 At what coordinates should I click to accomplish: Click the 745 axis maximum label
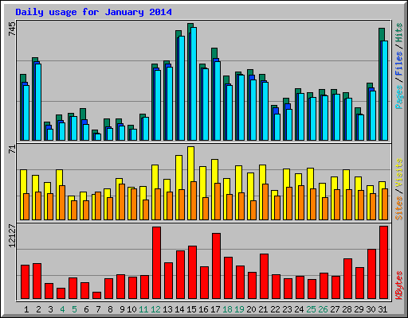click(x=12, y=29)
